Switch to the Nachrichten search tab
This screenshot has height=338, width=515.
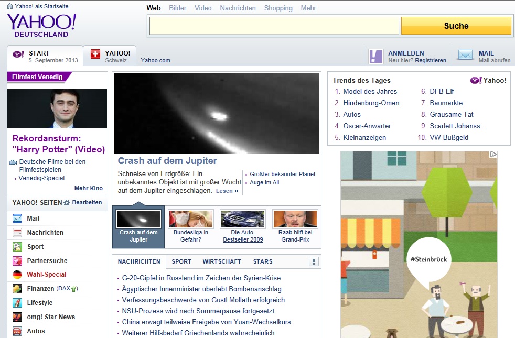pyautogui.click(x=238, y=8)
